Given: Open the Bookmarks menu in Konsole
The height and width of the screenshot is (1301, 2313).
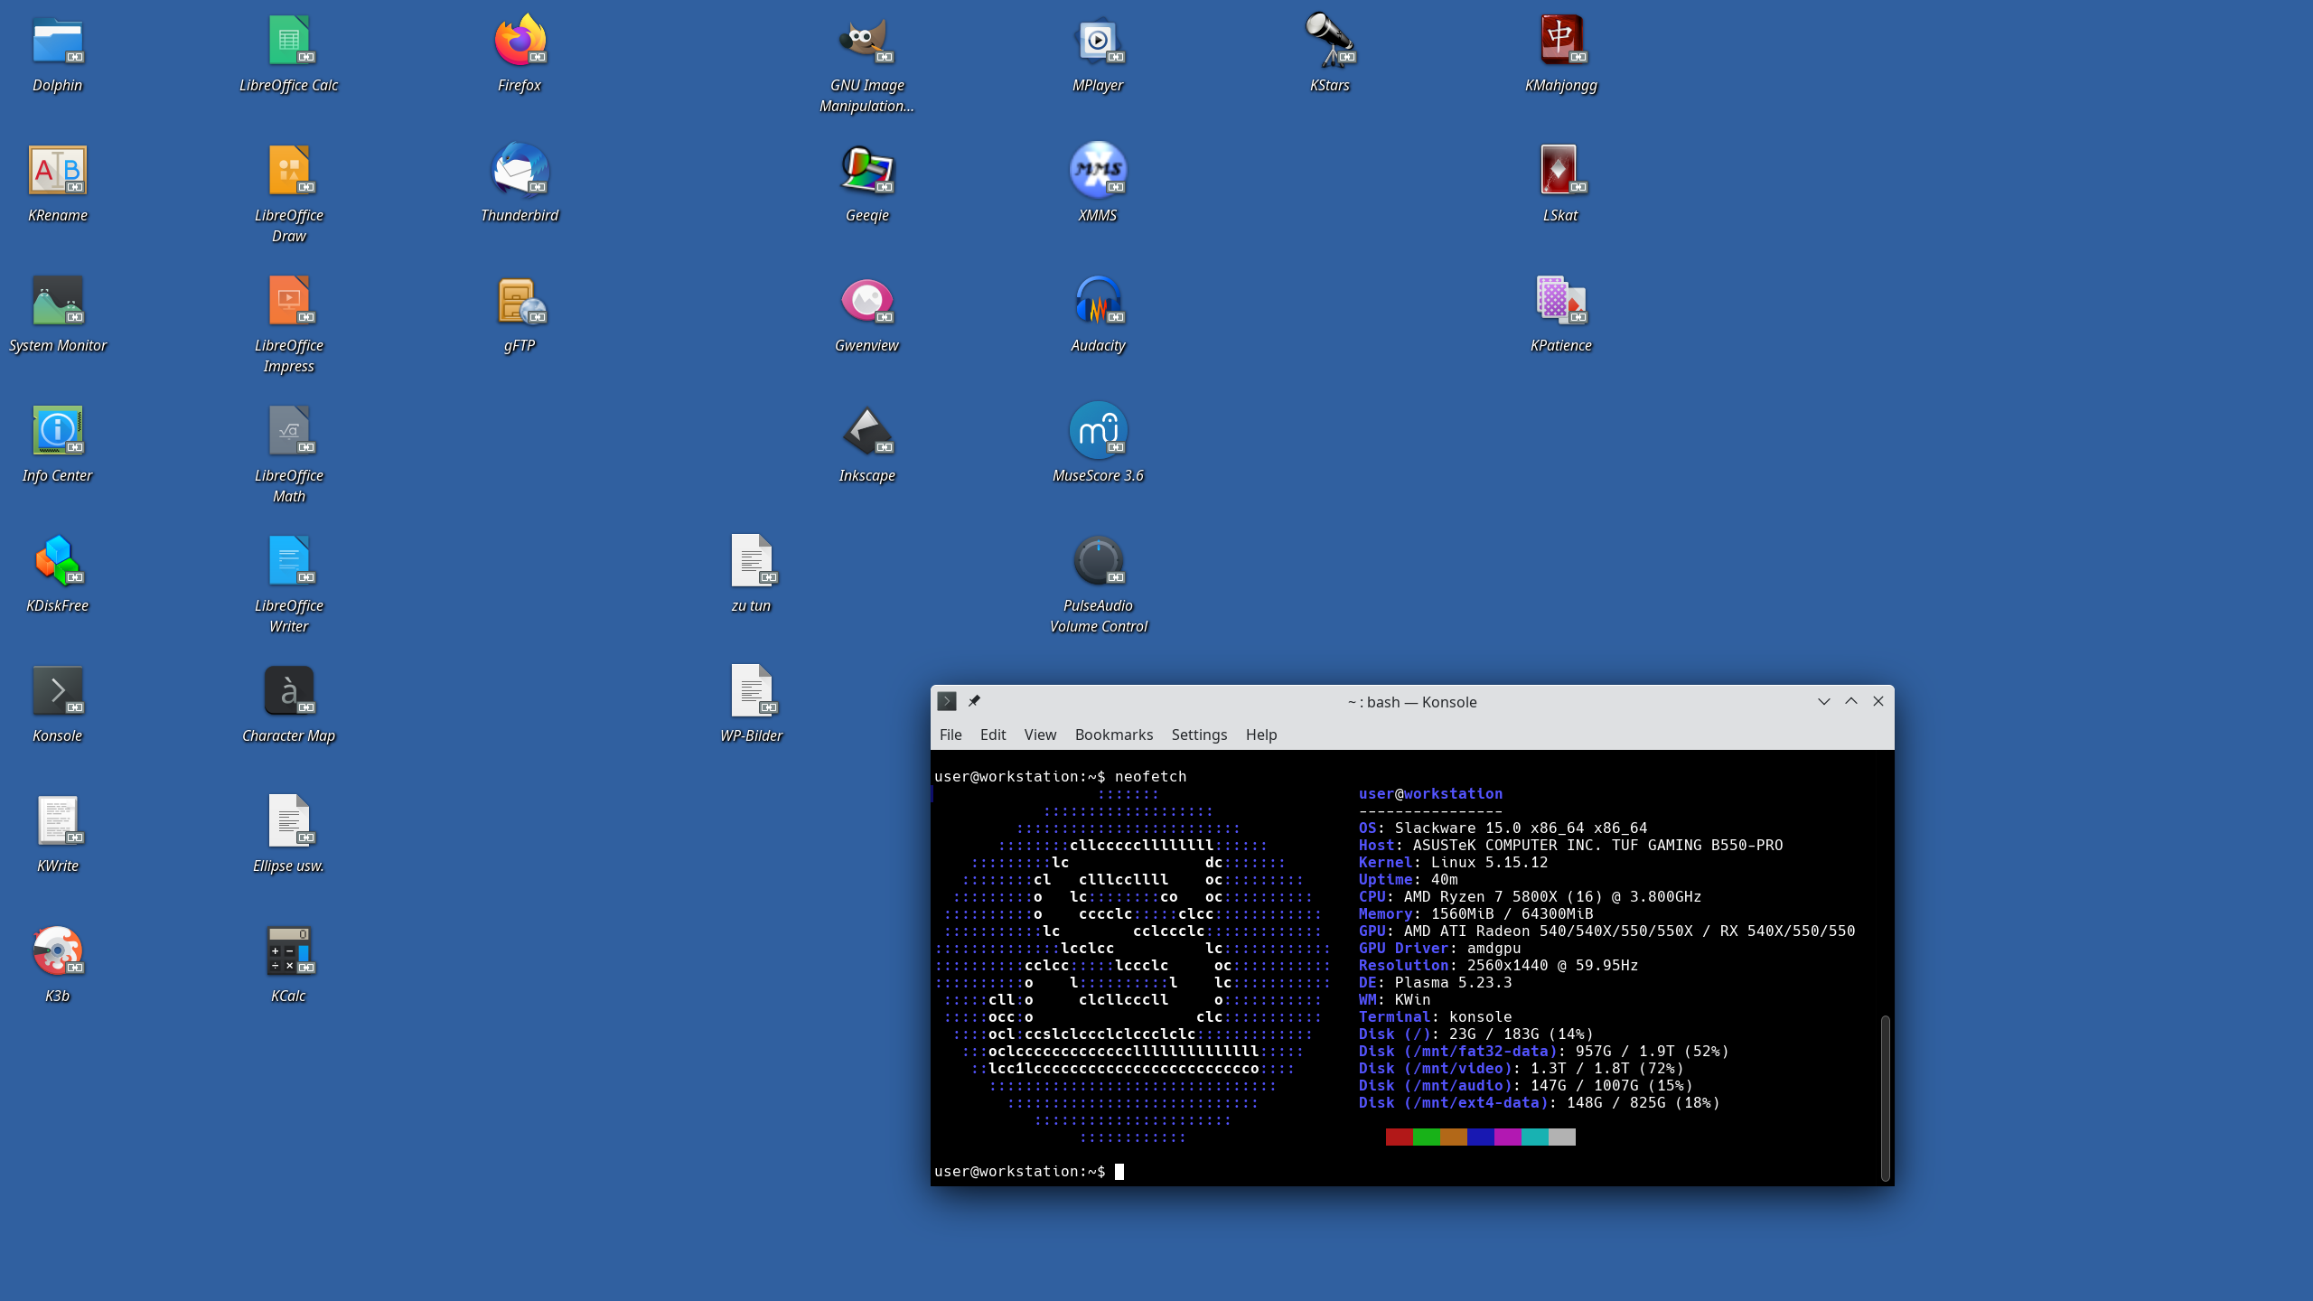Looking at the screenshot, I should click(1113, 735).
